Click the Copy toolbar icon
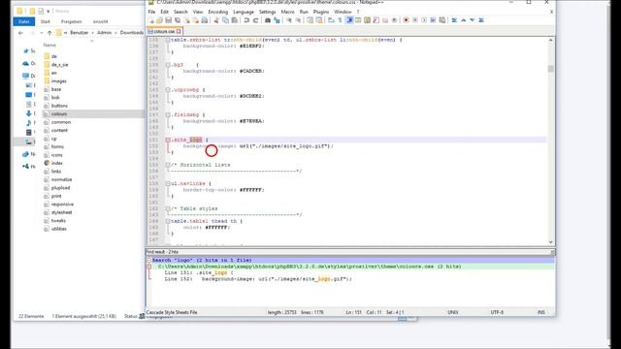Image resolution: width=621 pixels, height=349 pixels. click(225, 20)
